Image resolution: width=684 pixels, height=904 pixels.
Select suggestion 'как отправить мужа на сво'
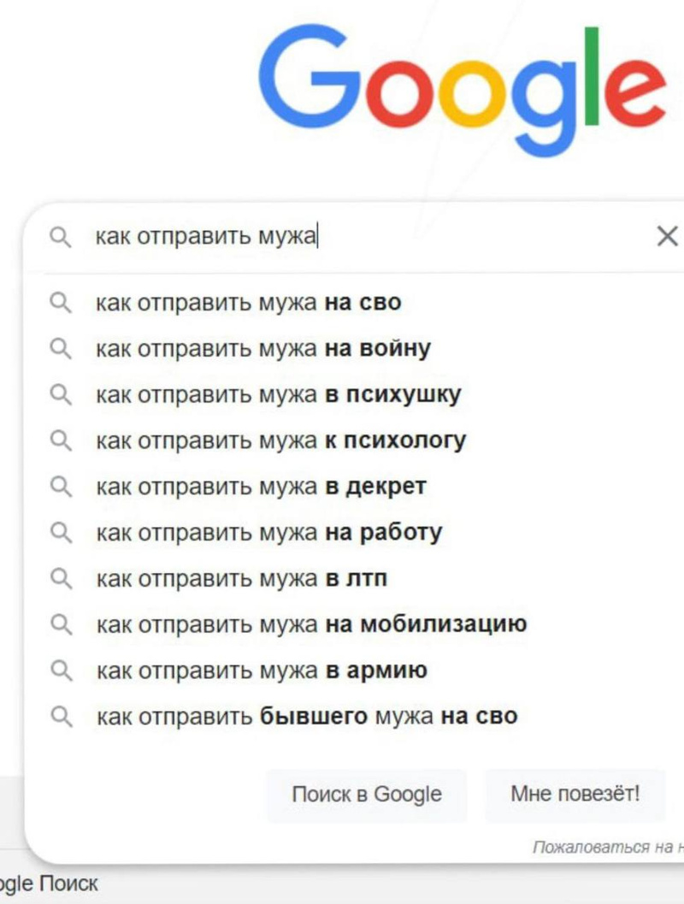click(x=248, y=303)
